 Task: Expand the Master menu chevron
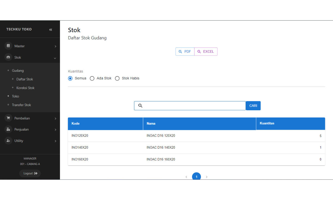pos(55,46)
